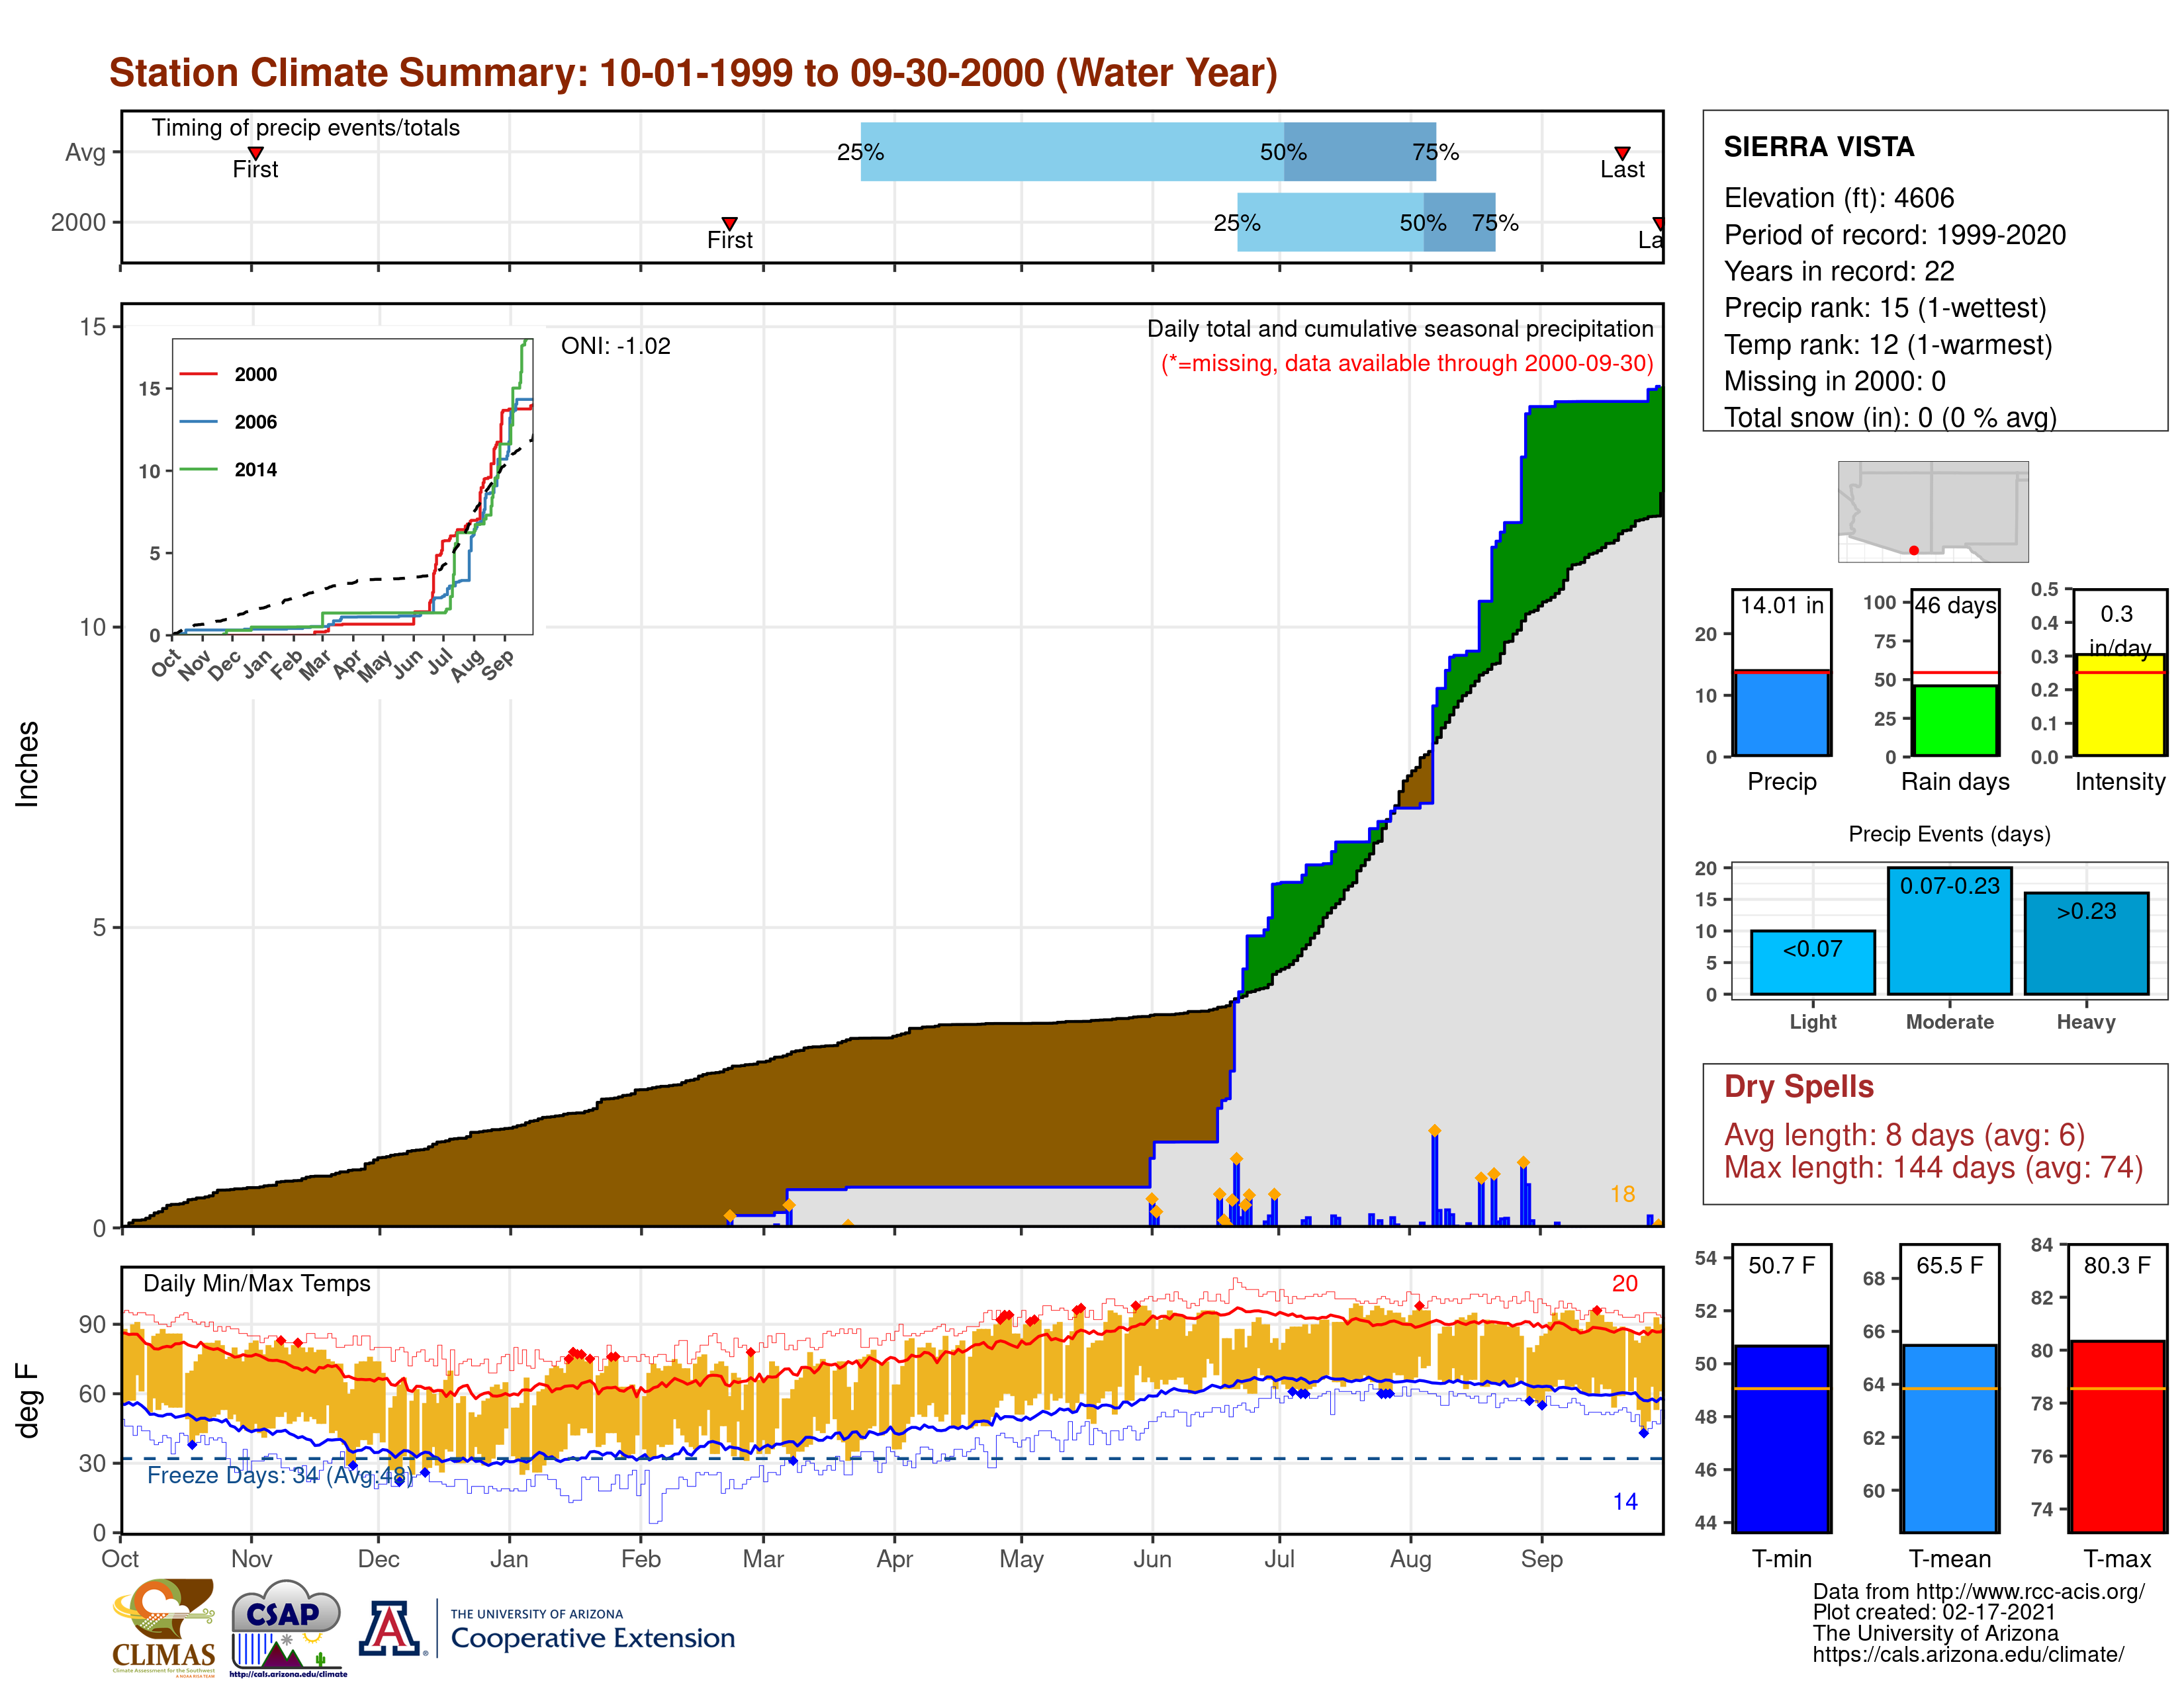Click the 'Total snow (in): 0' line

tap(1890, 417)
